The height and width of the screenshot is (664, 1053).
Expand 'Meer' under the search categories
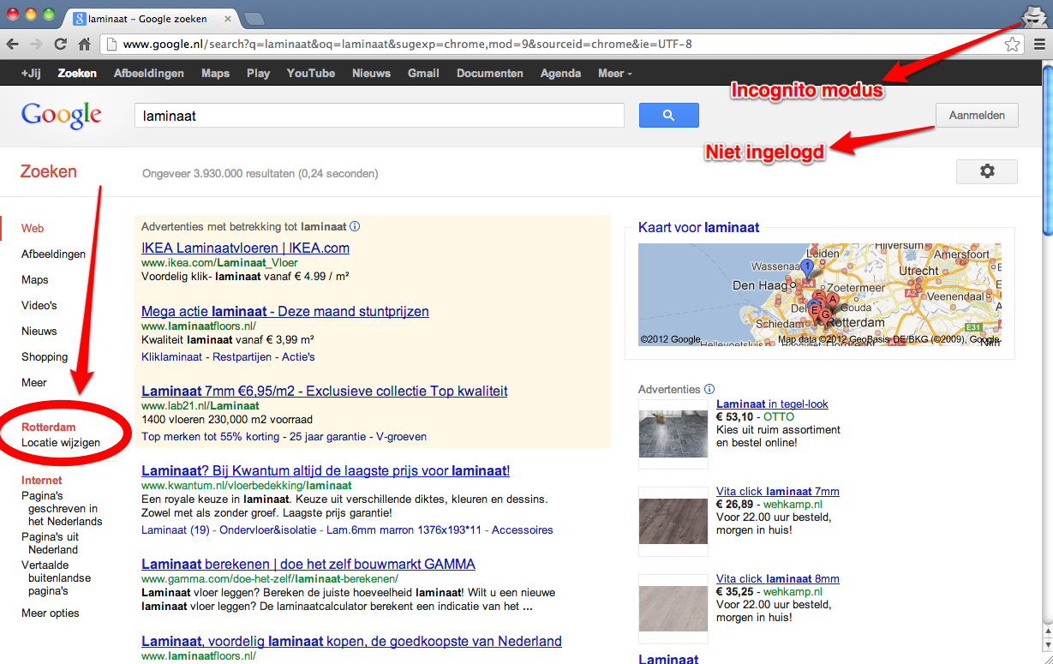pos(34,383)
